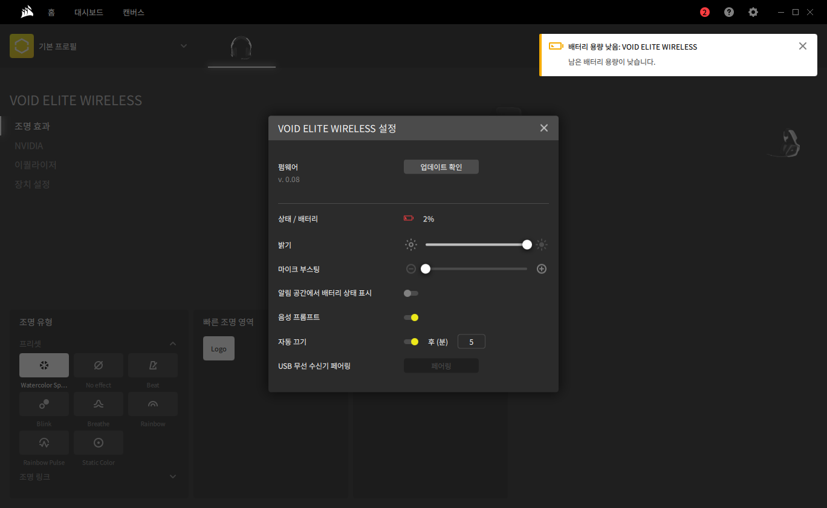Click the 업데이트 확인 button
Image resolution: width=827 pixels, height=508 pixels.
tap(441, 167)
